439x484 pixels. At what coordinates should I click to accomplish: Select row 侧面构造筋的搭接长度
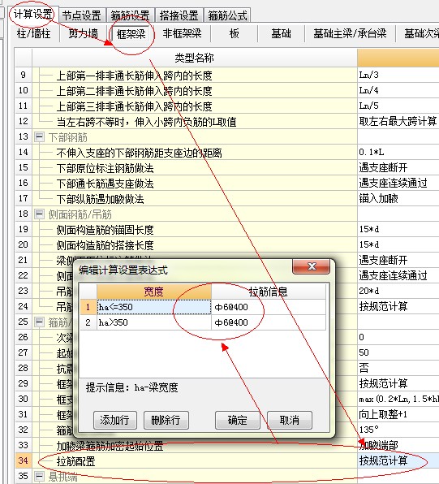pyautogui.click(x=195, y=244)
